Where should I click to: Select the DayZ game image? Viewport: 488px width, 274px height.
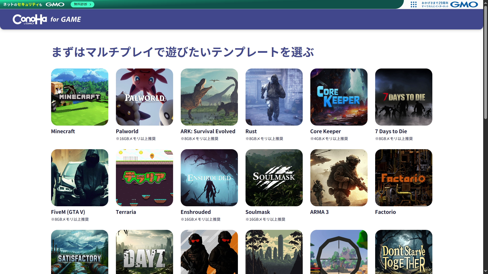tap(144, 252)
